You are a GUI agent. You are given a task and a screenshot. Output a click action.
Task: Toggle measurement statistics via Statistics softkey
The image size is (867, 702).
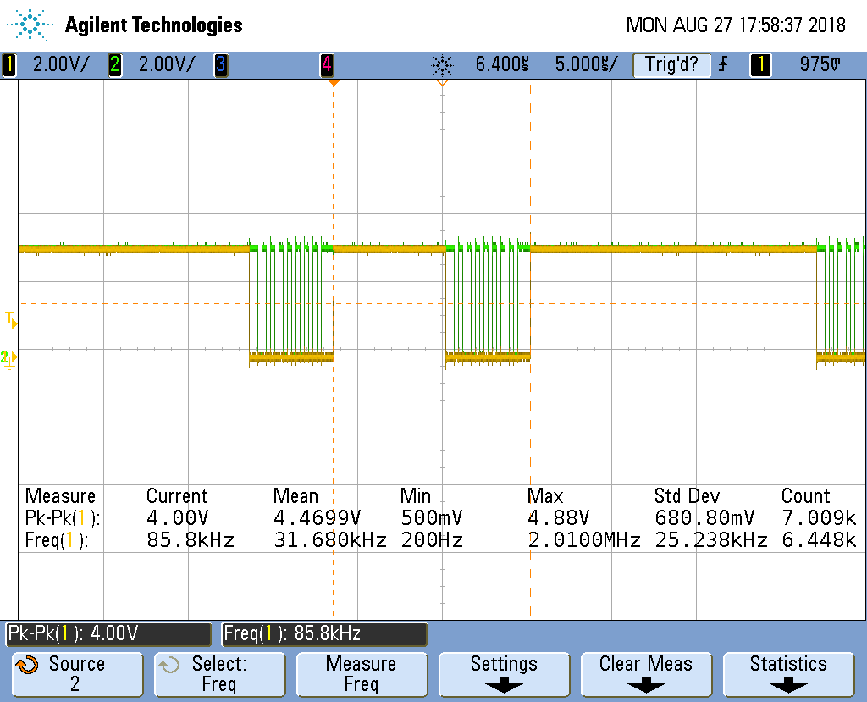(788, 674)
